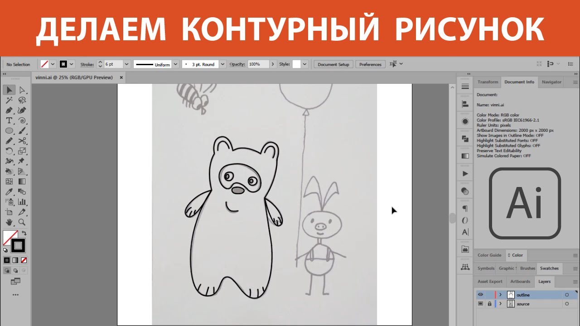This screenshot has height=326, width=580.
Task: Swap fill and stroke colors arrow
Action: [24, 233]
